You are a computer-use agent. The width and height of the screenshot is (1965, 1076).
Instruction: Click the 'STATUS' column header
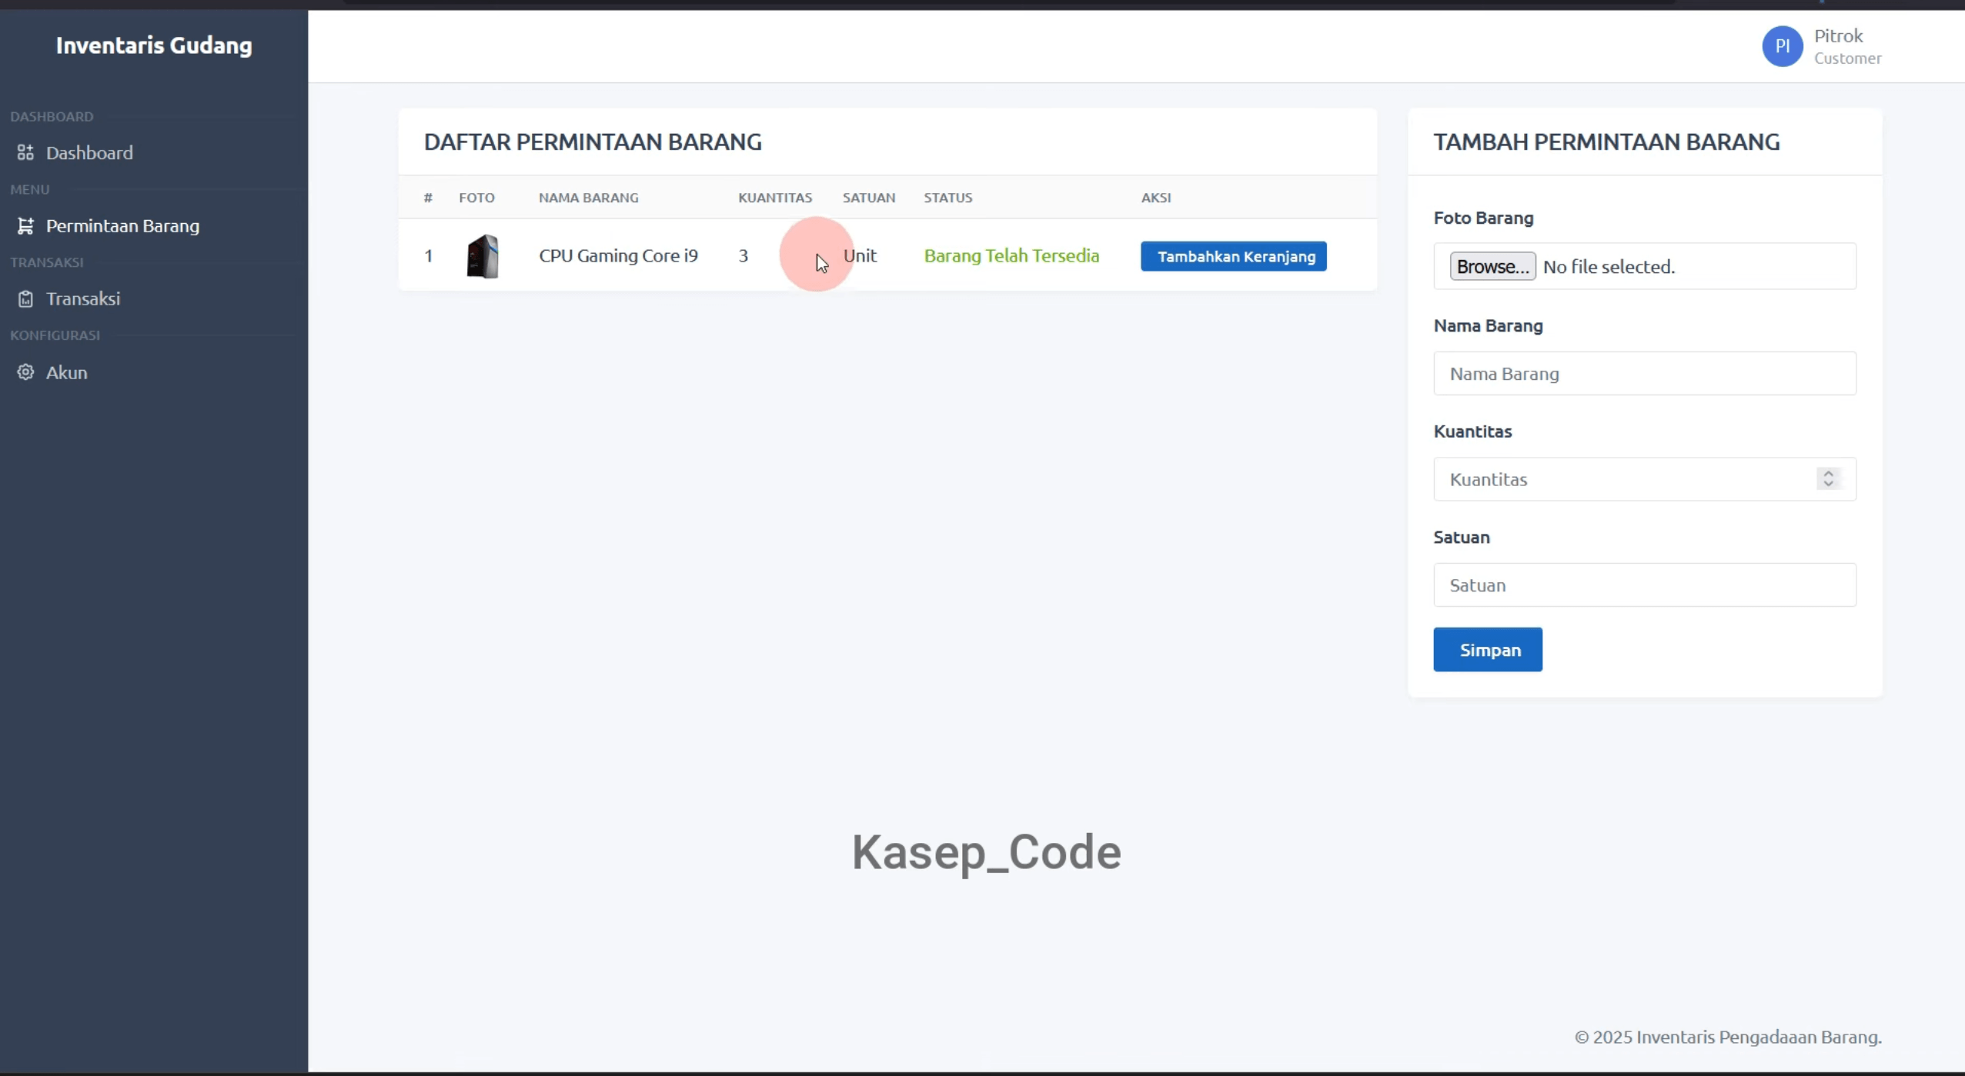(x=947, y=198)
